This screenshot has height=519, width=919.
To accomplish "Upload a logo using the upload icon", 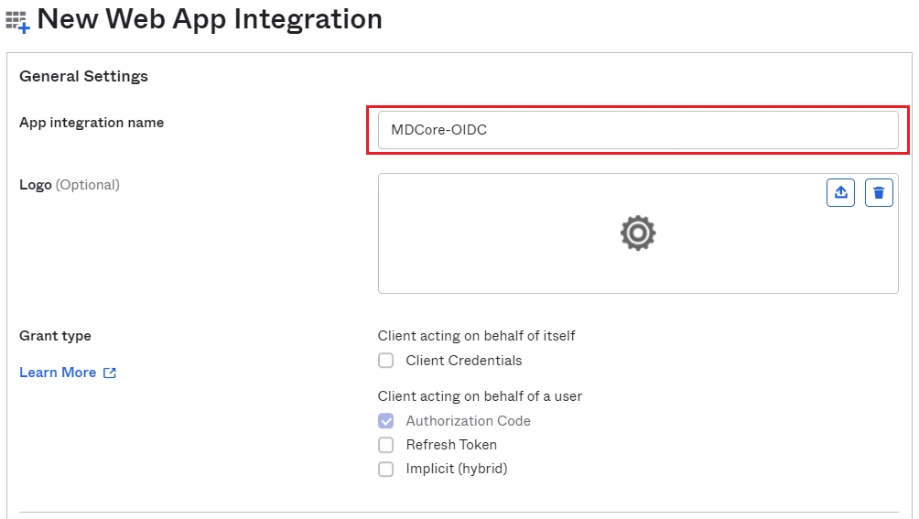I will coord(840,193).
